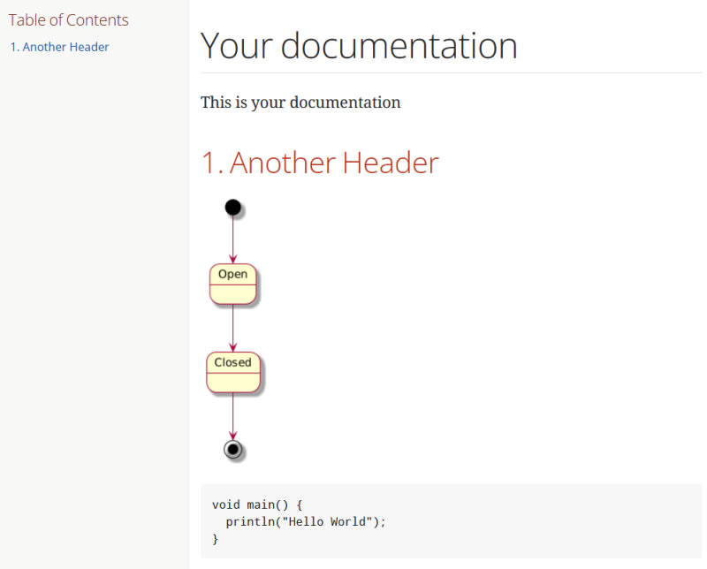This screenshot has height=569, width=707.
Task: Click the "Your documentation" page title
Action: pyautogui.click(x=359, y=46)
